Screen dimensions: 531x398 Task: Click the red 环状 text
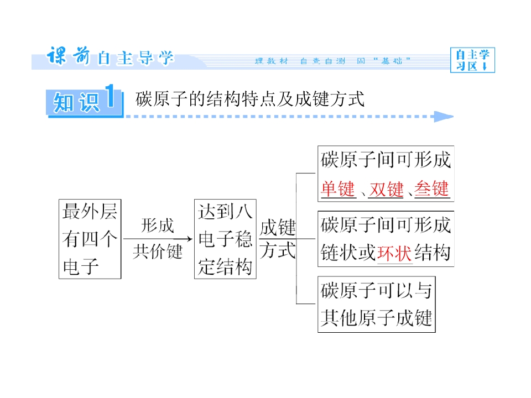tap(394, 254)
